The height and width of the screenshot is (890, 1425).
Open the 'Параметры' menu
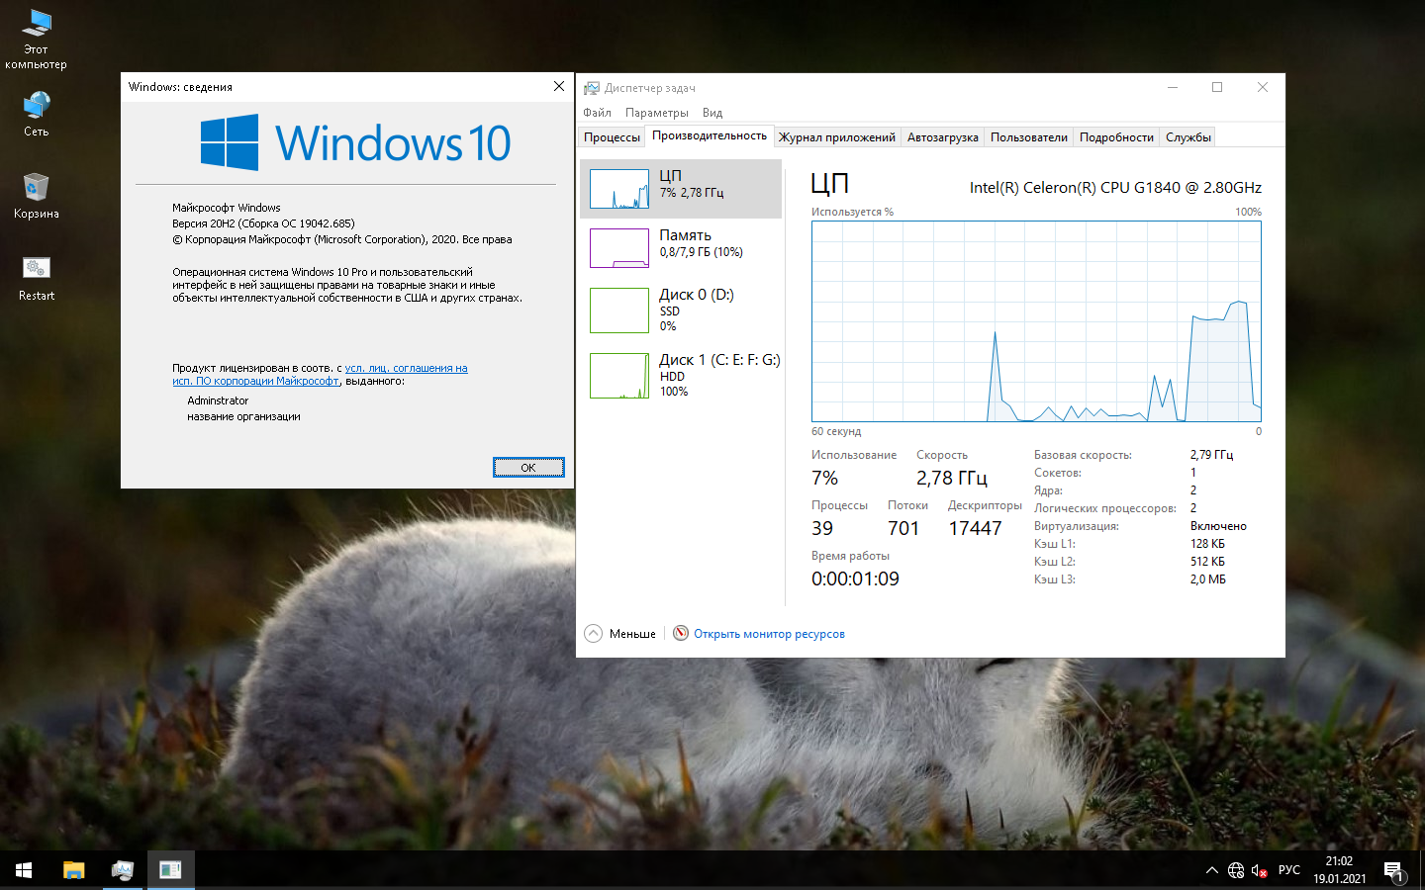[x=657, y=113]
